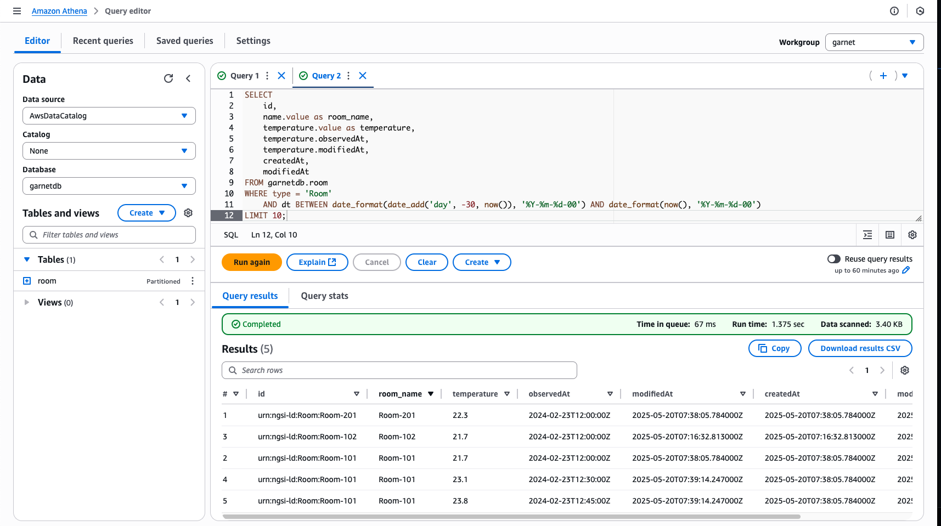Open the Query stats tab

(324, 296)
